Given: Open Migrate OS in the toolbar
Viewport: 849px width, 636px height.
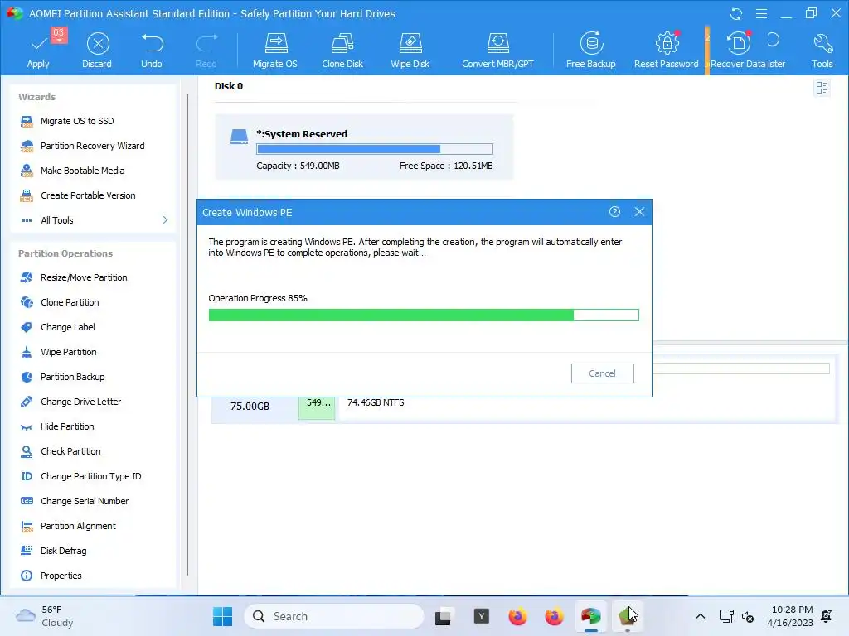Looking at the screenshot, I should click(x=275, y=50).
